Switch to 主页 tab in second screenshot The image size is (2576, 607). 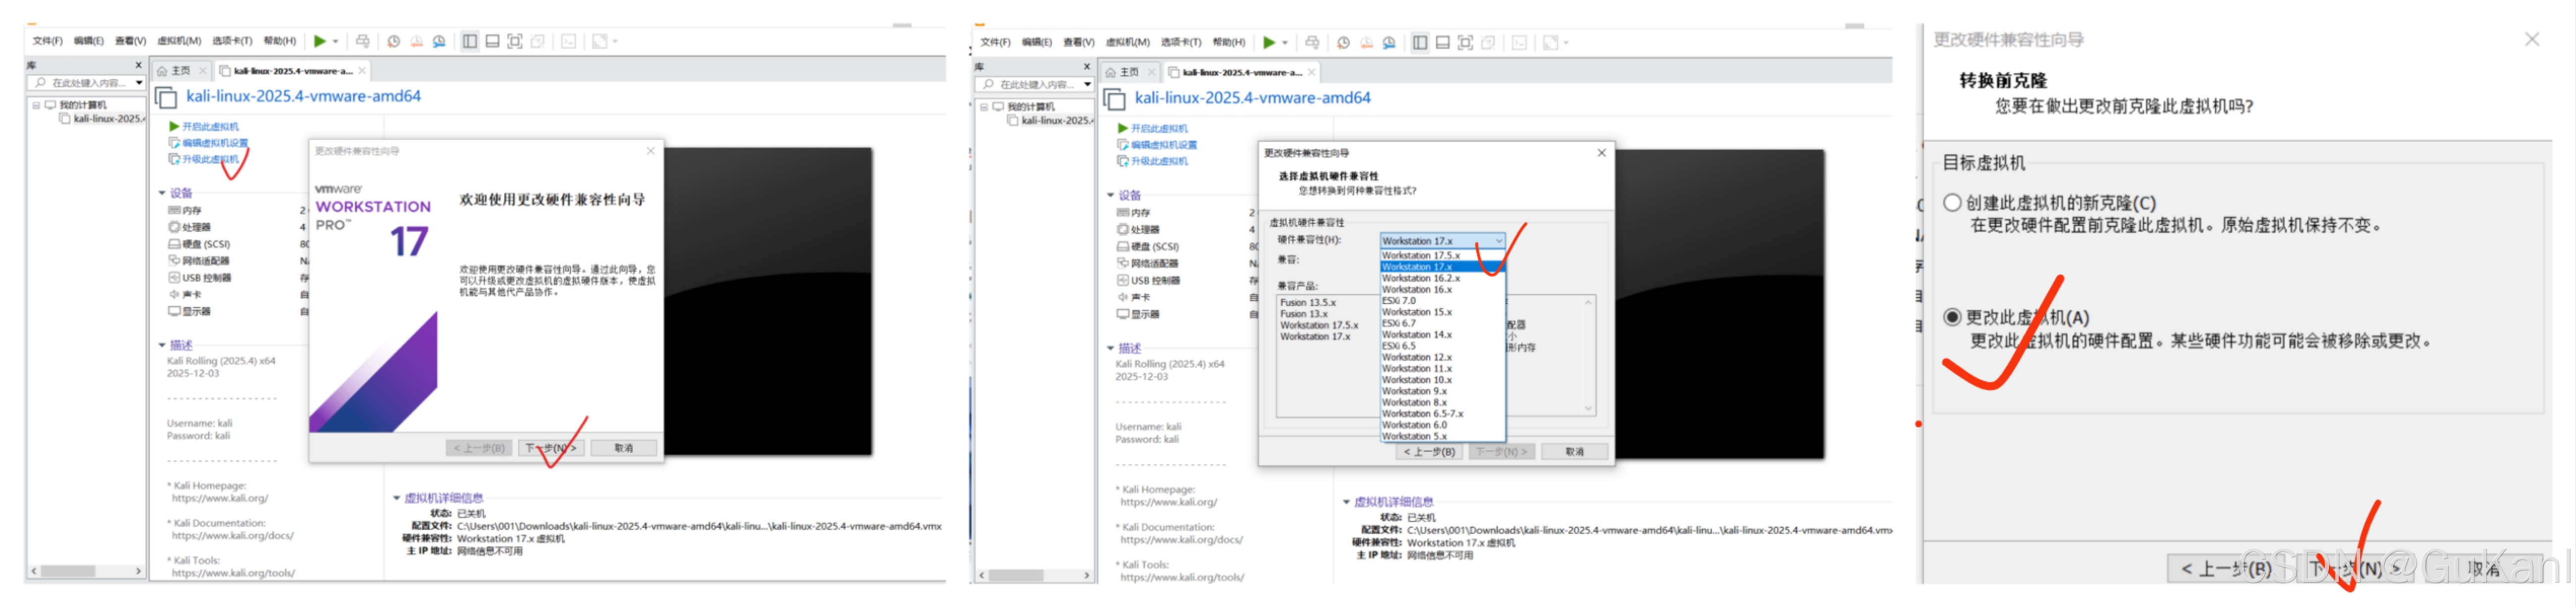click(1129, 72)
